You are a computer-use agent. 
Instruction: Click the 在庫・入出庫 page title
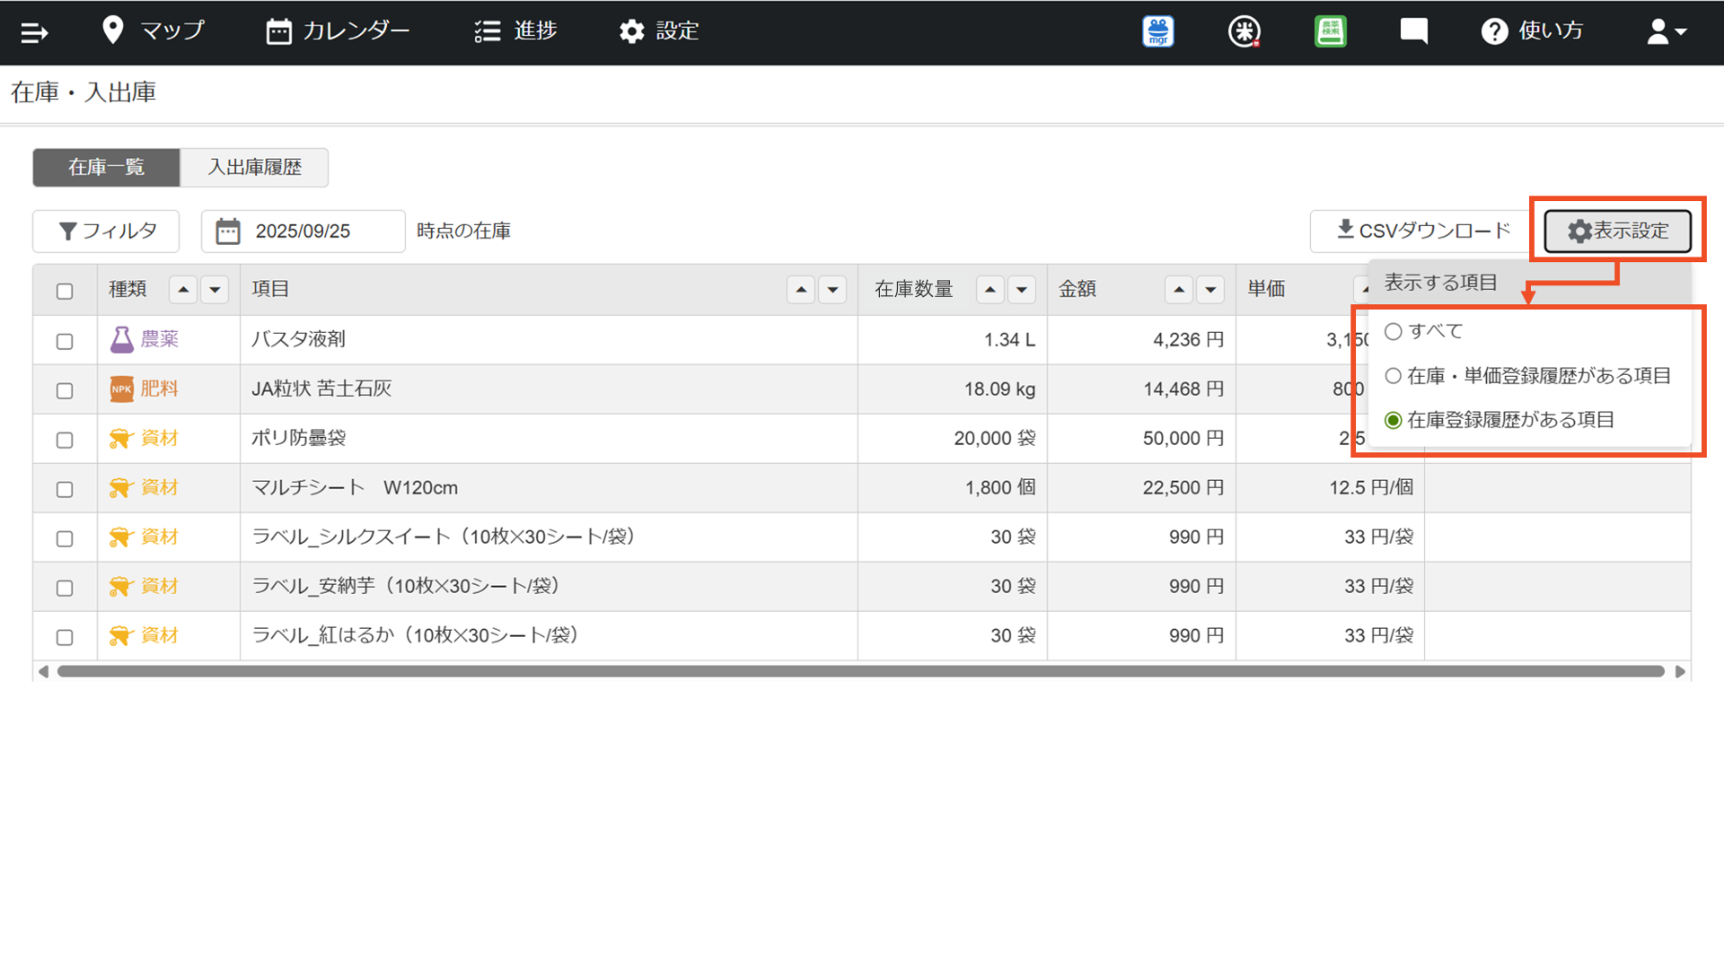click(84, 92)
